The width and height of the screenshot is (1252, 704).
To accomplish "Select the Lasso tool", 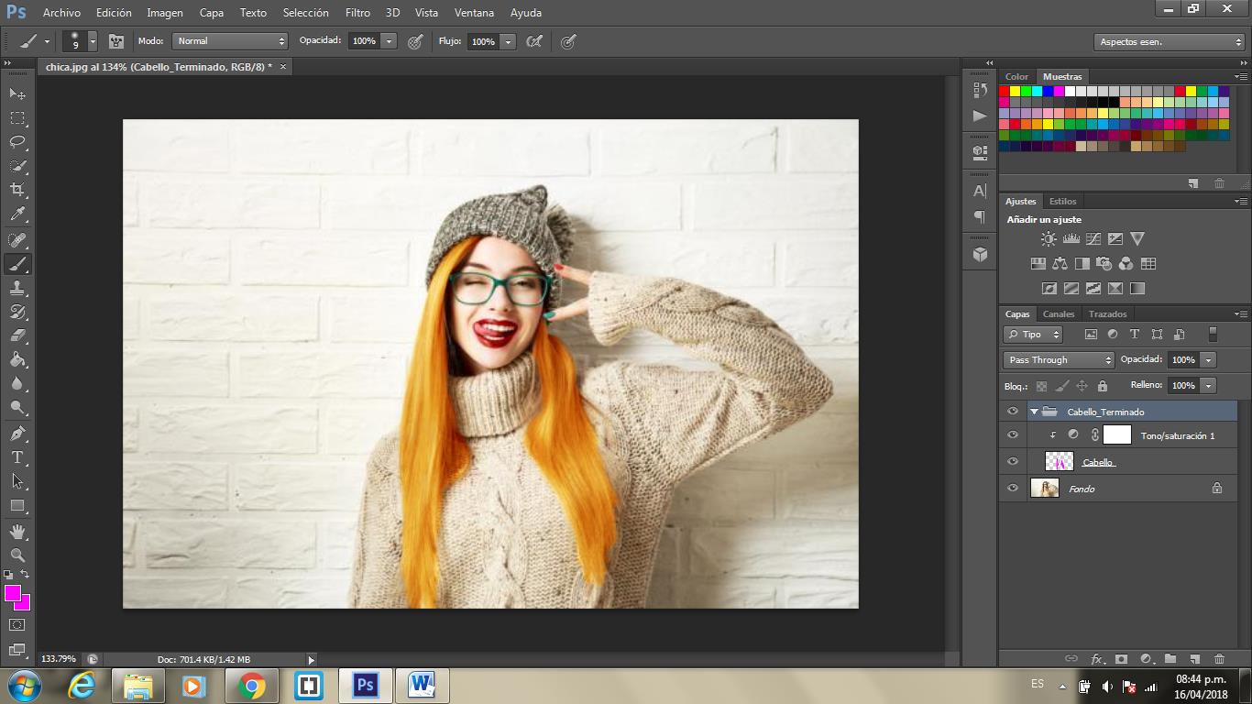I will coord(17,142).
